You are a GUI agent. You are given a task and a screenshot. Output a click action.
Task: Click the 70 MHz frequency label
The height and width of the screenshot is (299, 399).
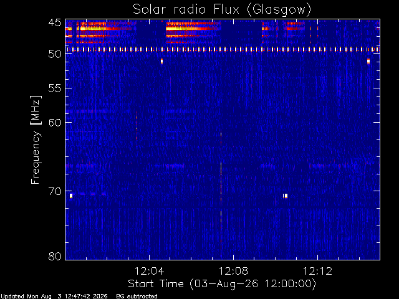(x=55, y=191)
